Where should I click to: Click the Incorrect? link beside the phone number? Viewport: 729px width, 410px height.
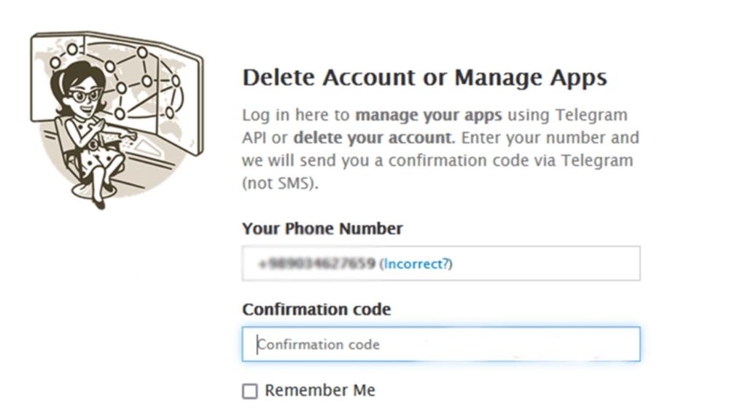(416, 264)
